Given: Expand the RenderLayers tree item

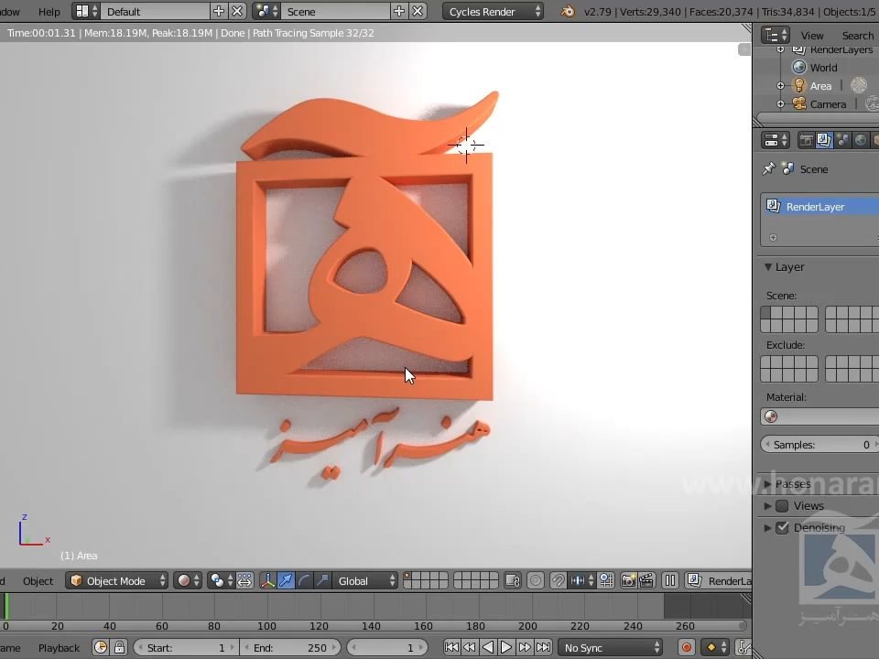Looking at the screenshot, I should [x=780, y=49].
